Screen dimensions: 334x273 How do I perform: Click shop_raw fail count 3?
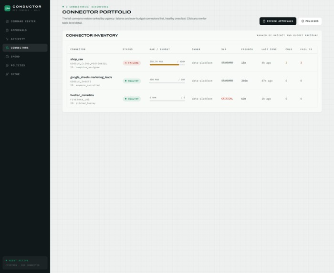point(301,63)
